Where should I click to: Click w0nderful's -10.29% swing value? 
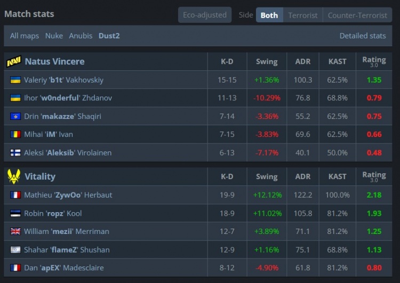click(x=267, y=98)
